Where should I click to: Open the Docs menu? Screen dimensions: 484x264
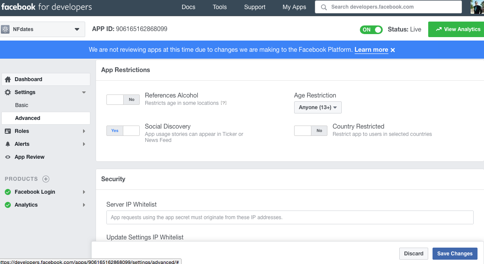(x=188, y=7)
